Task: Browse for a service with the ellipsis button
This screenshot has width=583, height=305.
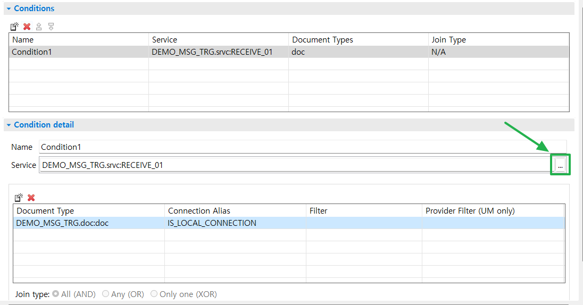Action: [560, 165]
